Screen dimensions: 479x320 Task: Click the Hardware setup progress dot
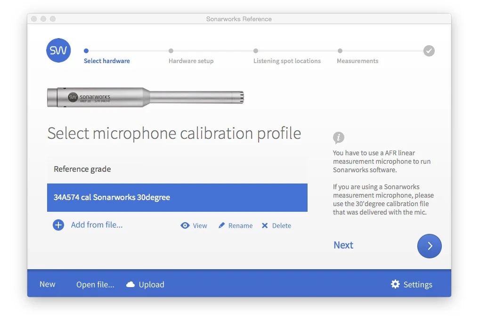pyautogui.click(x=171, y=51)
